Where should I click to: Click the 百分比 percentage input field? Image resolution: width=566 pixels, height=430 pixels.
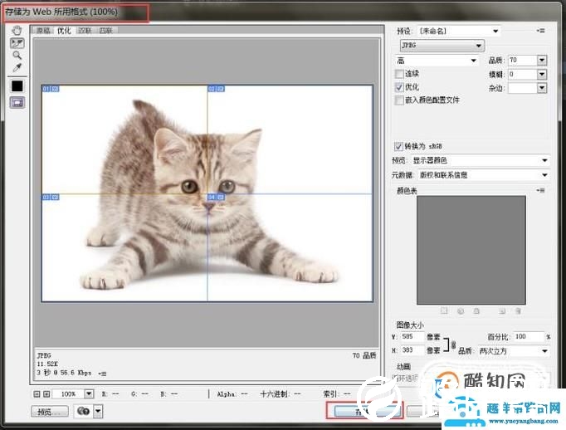[x=527, y=337]
